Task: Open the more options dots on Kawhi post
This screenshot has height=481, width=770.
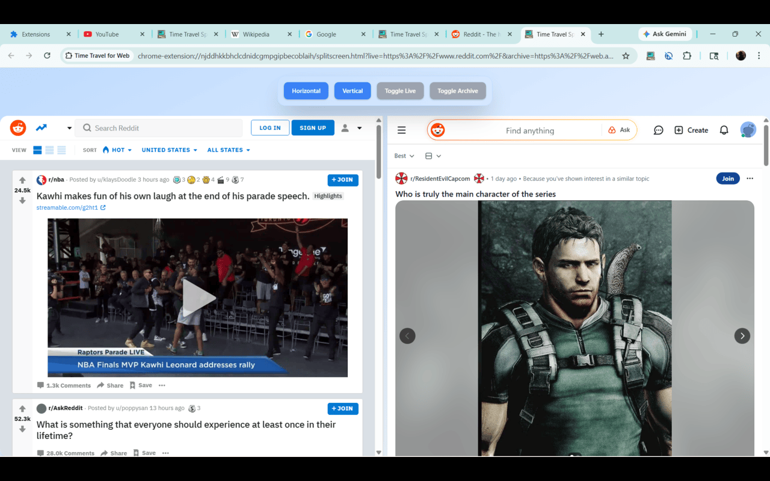Action: click(162, 385)
